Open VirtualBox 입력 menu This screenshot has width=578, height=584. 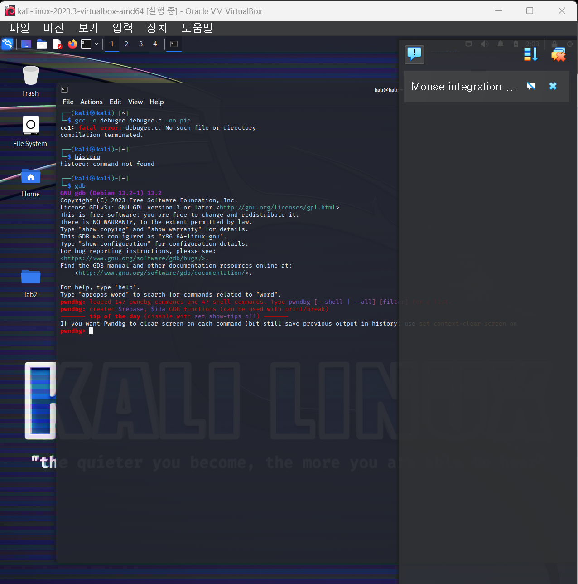click(123, 28)
